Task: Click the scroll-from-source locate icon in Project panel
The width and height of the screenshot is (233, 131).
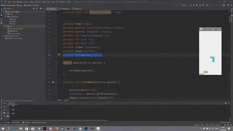Action: (x=34, y=9)
